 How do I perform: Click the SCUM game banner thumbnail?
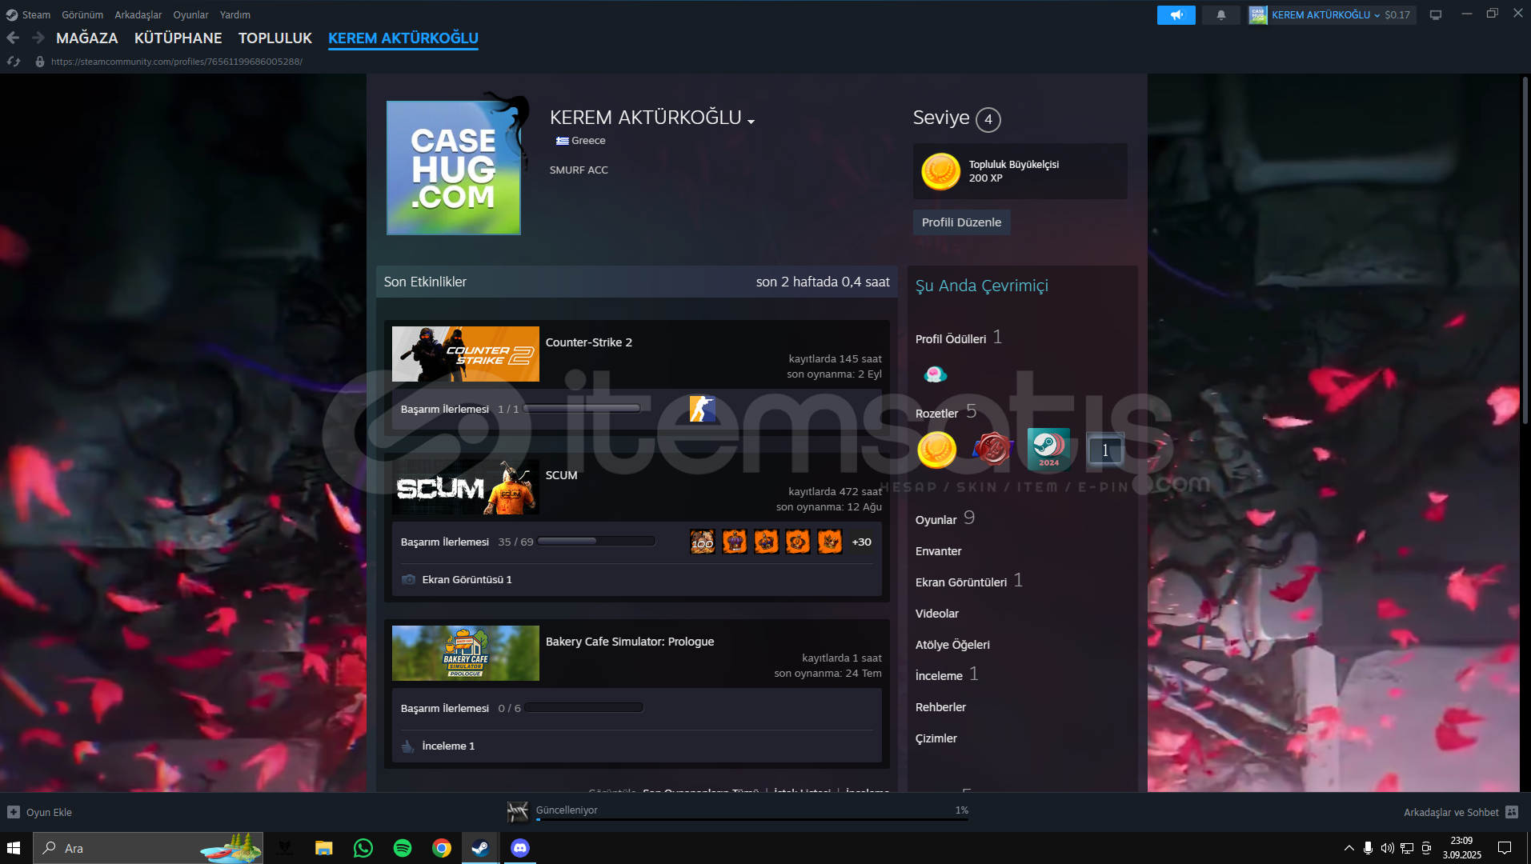click(x=466, y=487)
